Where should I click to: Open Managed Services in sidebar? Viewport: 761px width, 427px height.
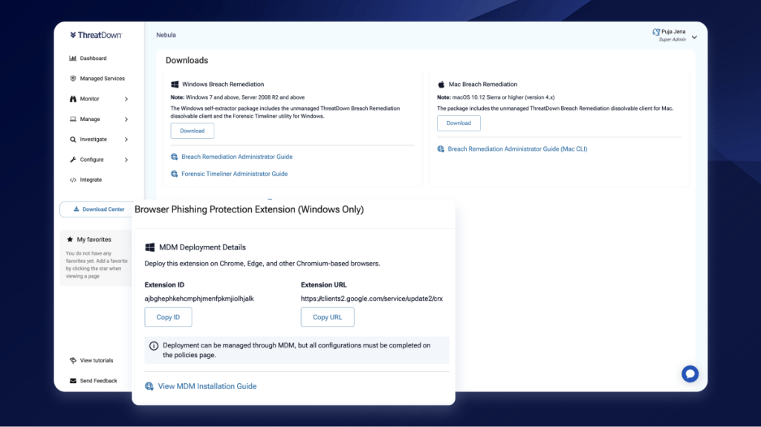click(103, 79)
